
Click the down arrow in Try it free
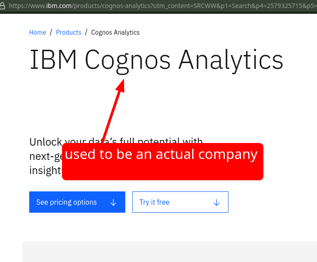tap(216, 202)
